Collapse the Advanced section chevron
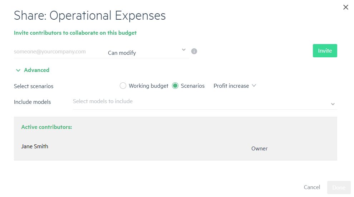The width and height of the screenshot is (354, 197). click(18, 70)
